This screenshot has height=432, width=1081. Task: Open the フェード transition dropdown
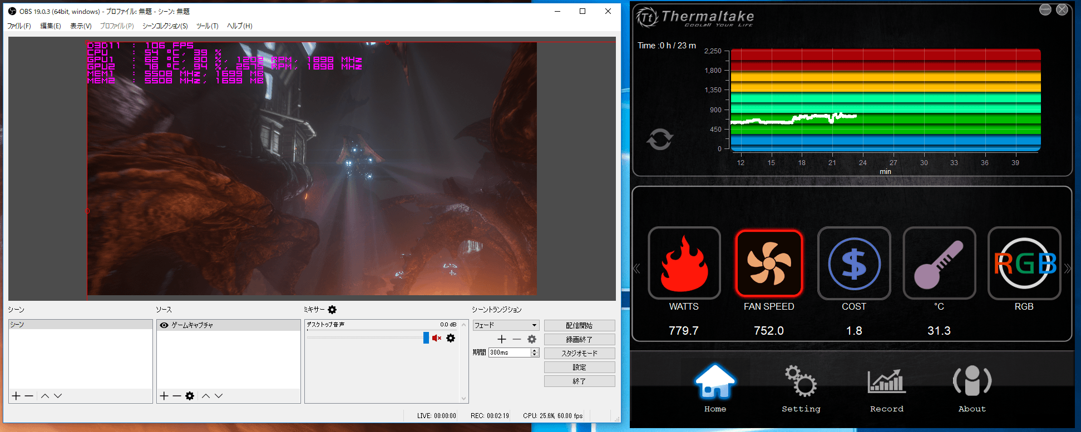click(506, 325)
